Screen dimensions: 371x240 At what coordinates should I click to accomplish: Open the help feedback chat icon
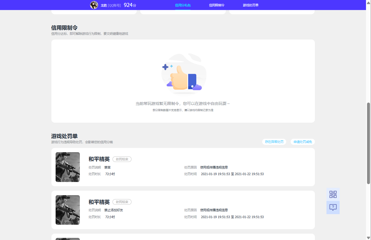point(333,208)
